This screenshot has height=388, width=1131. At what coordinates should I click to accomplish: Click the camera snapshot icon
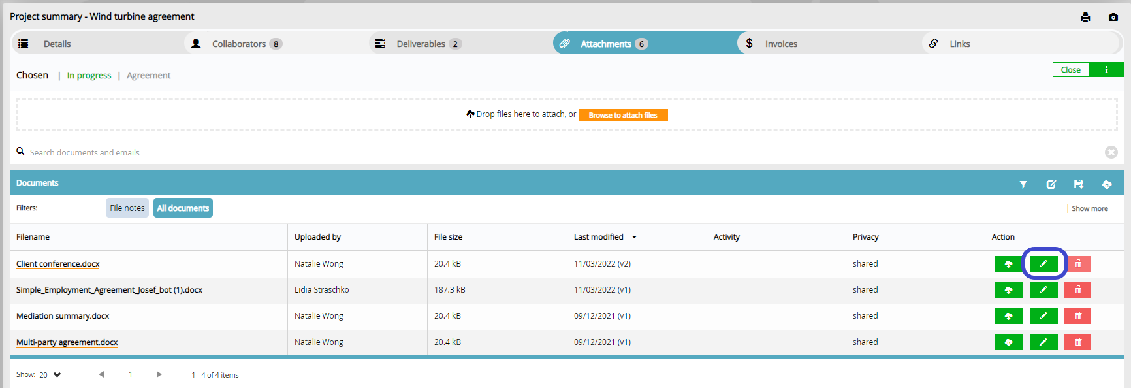[x=1113, y=17]
